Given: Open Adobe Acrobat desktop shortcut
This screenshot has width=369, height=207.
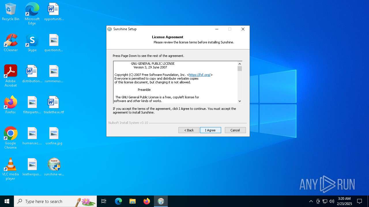Looking at the screenshot, I should tap(11, 76).
